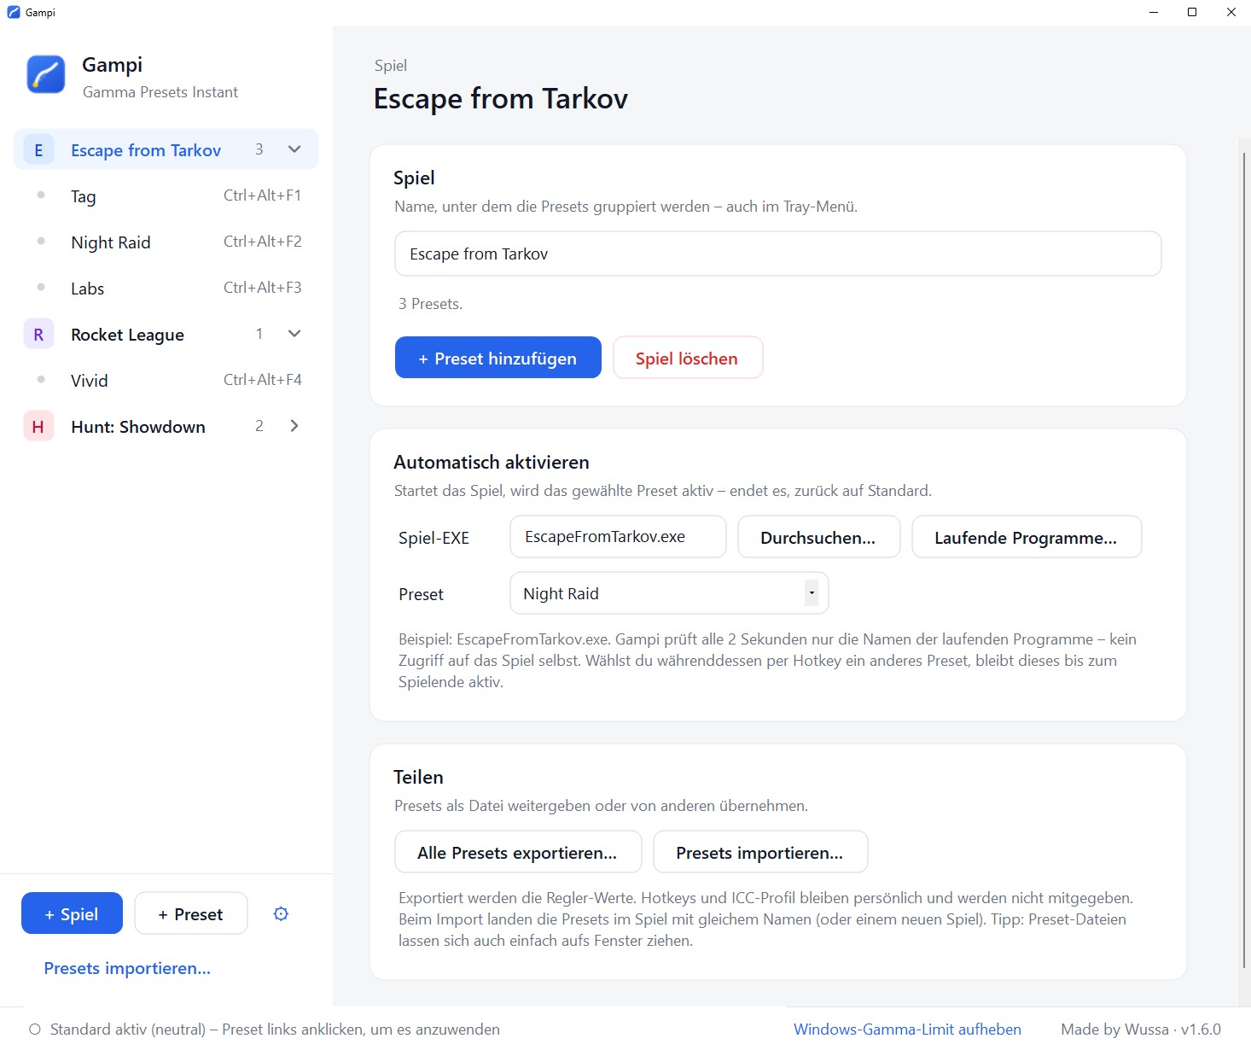Open the Laufende Programme list
Screen dimensions: 1251x1050
(x=1027, y=537)
